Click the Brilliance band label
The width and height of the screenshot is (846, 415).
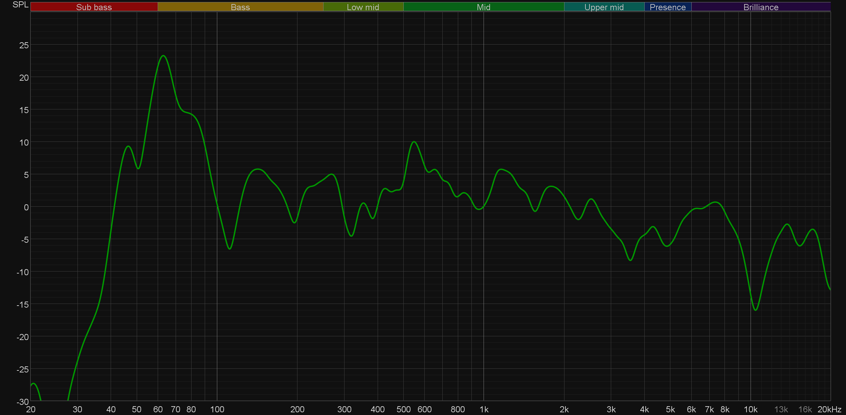(761, 7)
